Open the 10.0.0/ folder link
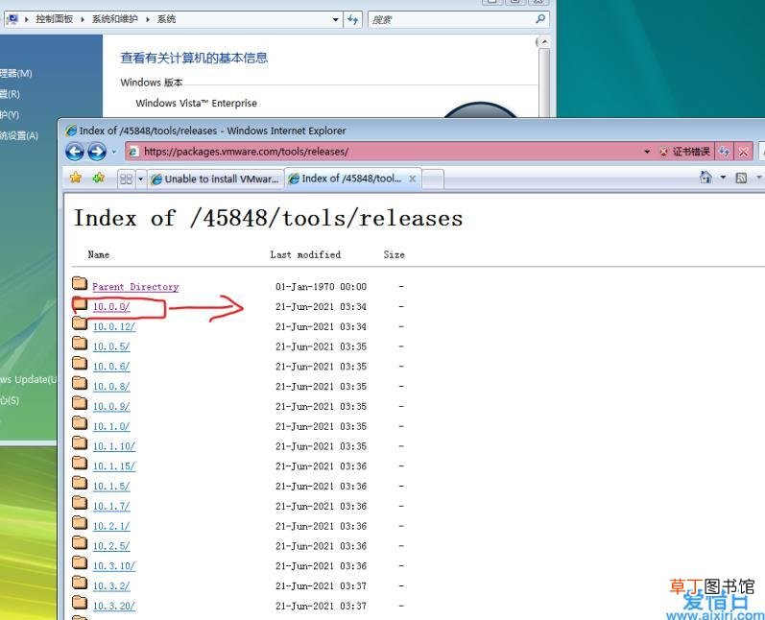The width and height of the screenshot is (765, 620). (x=111, y=307)
